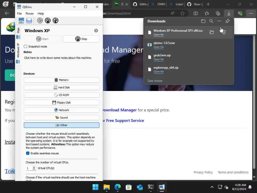Open Microsoft Edge from the taskbar
This screenshot has height=193, width=257.
point(117,187)
